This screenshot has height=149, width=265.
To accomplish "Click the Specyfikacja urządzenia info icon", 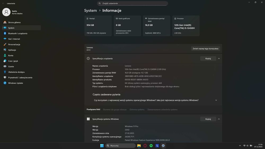I will (x=88, y=58).
